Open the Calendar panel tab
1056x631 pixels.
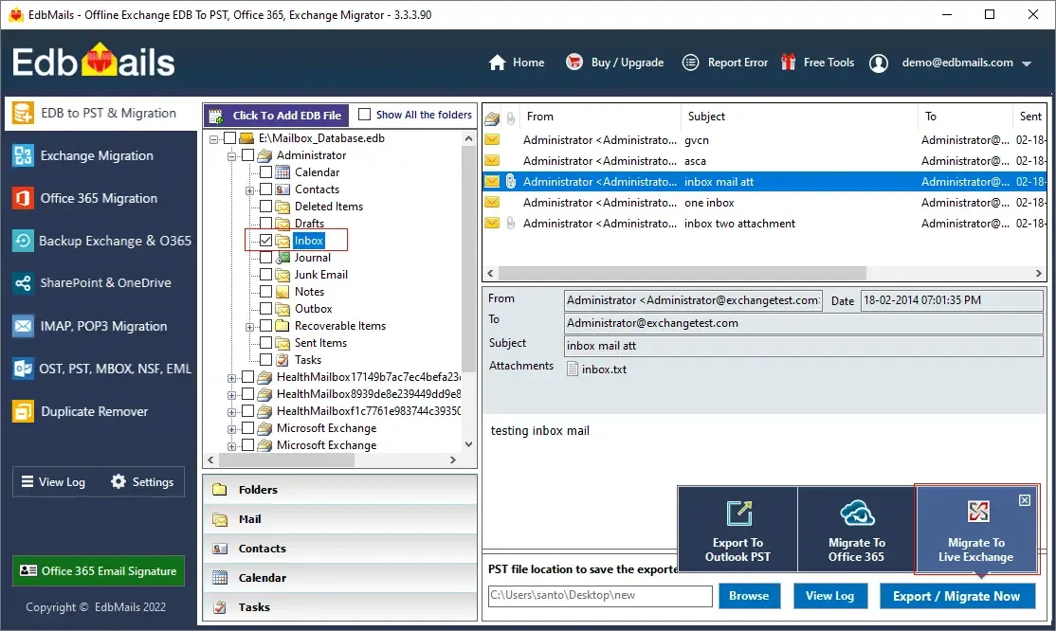(340, 578)
